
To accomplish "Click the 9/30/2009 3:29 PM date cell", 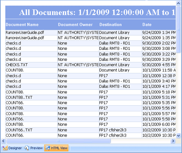I will 159,59.
